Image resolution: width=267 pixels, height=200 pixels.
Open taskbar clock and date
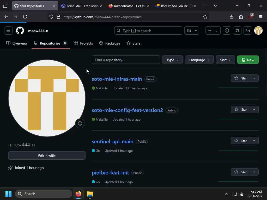255,194
